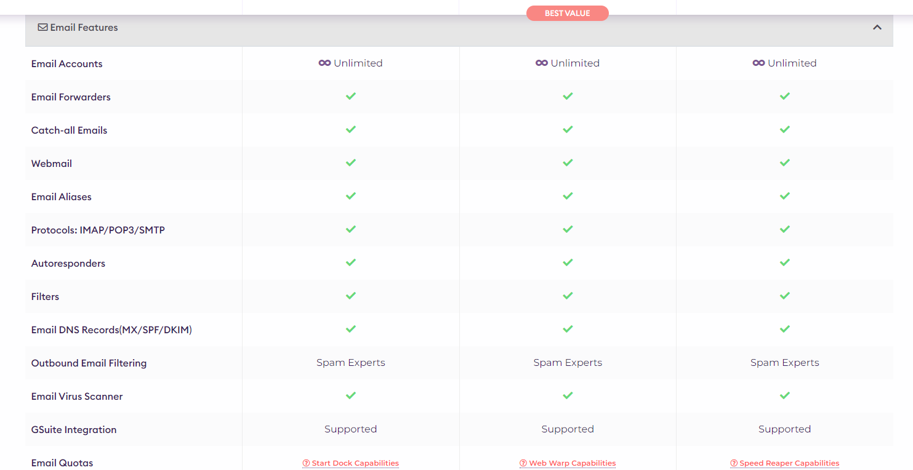Click the infinity icon in the first Unlimited column
913x470 pixels.
(x=326, y=63)
